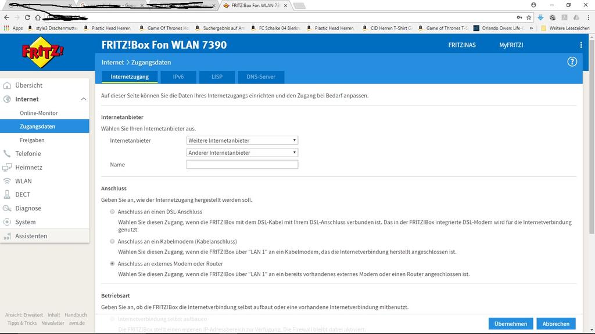Select Anschluss an einen DSL-Anschluss option
This screenshot has height=334, width=595.
pyautogui.click(x=112, y=212)
